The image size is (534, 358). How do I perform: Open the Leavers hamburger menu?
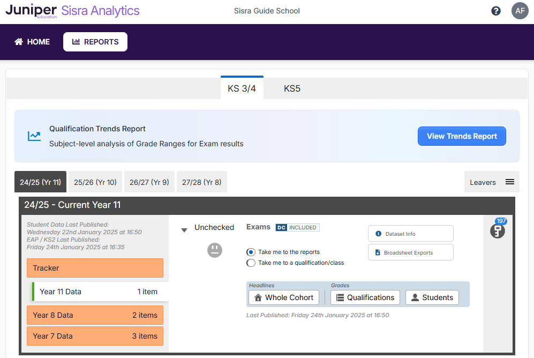tap(509, 182)
